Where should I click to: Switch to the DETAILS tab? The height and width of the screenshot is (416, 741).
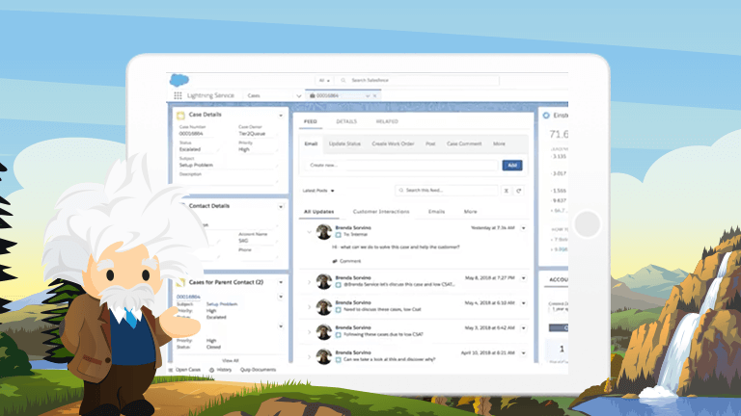tap(346, 121)
